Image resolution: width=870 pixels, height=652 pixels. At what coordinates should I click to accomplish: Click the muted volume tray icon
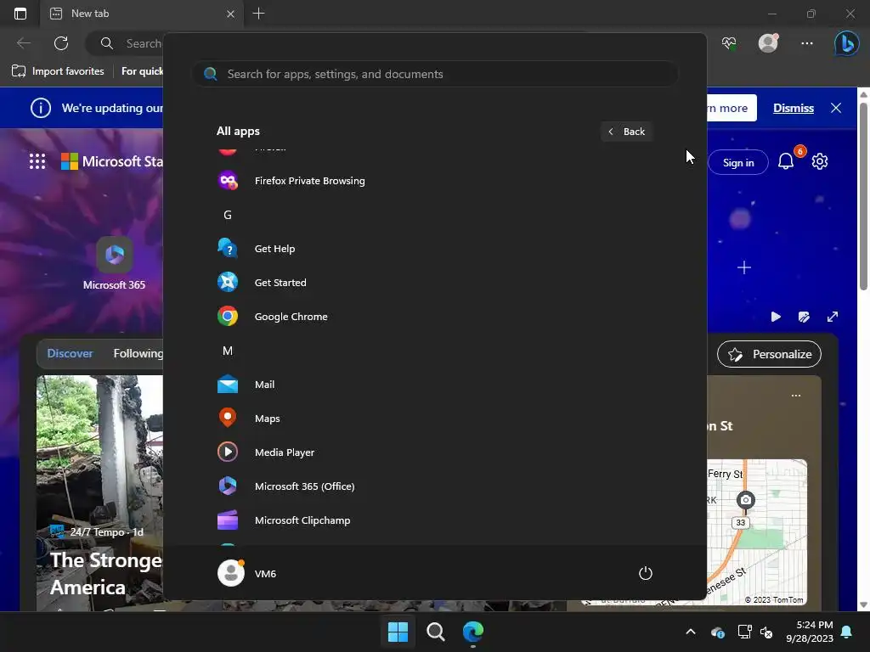[766, 632]
